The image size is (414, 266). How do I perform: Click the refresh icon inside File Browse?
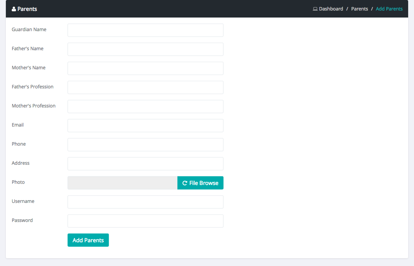[x=185, y=183]
